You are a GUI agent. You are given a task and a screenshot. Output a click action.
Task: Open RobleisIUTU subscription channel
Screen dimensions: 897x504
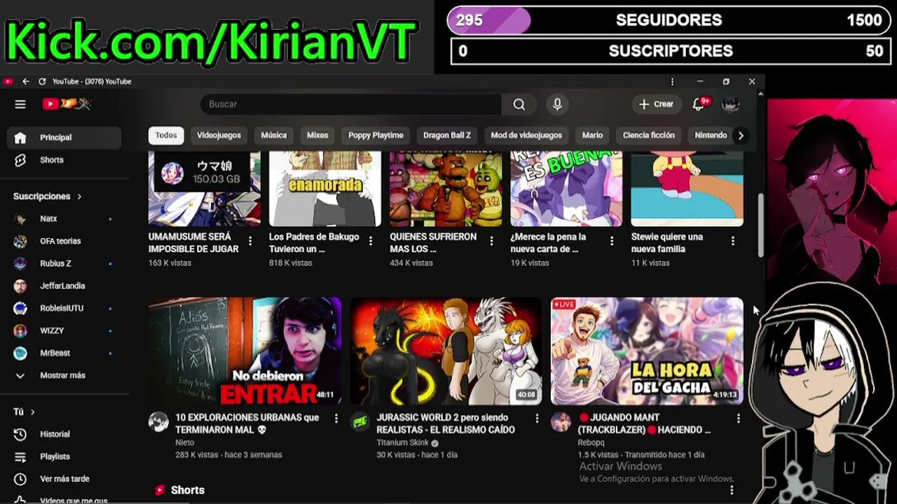pyautogui.click(x=64, y=309)
